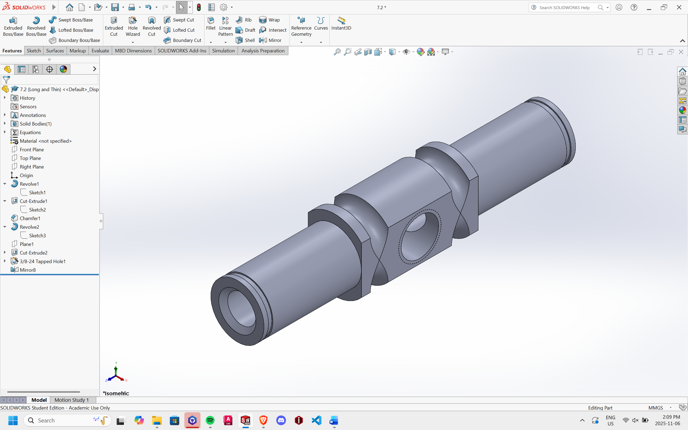Switch to the Evaluate tab
Image resolution: width=688 pixels, height=430 pixels.
click(x=100, y=51)
